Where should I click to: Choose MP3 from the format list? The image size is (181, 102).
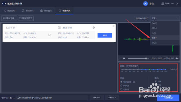click(x=165, y=38)
